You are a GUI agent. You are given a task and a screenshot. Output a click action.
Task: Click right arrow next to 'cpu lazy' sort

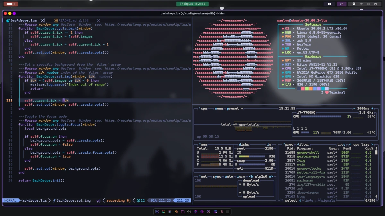[372, 144]
